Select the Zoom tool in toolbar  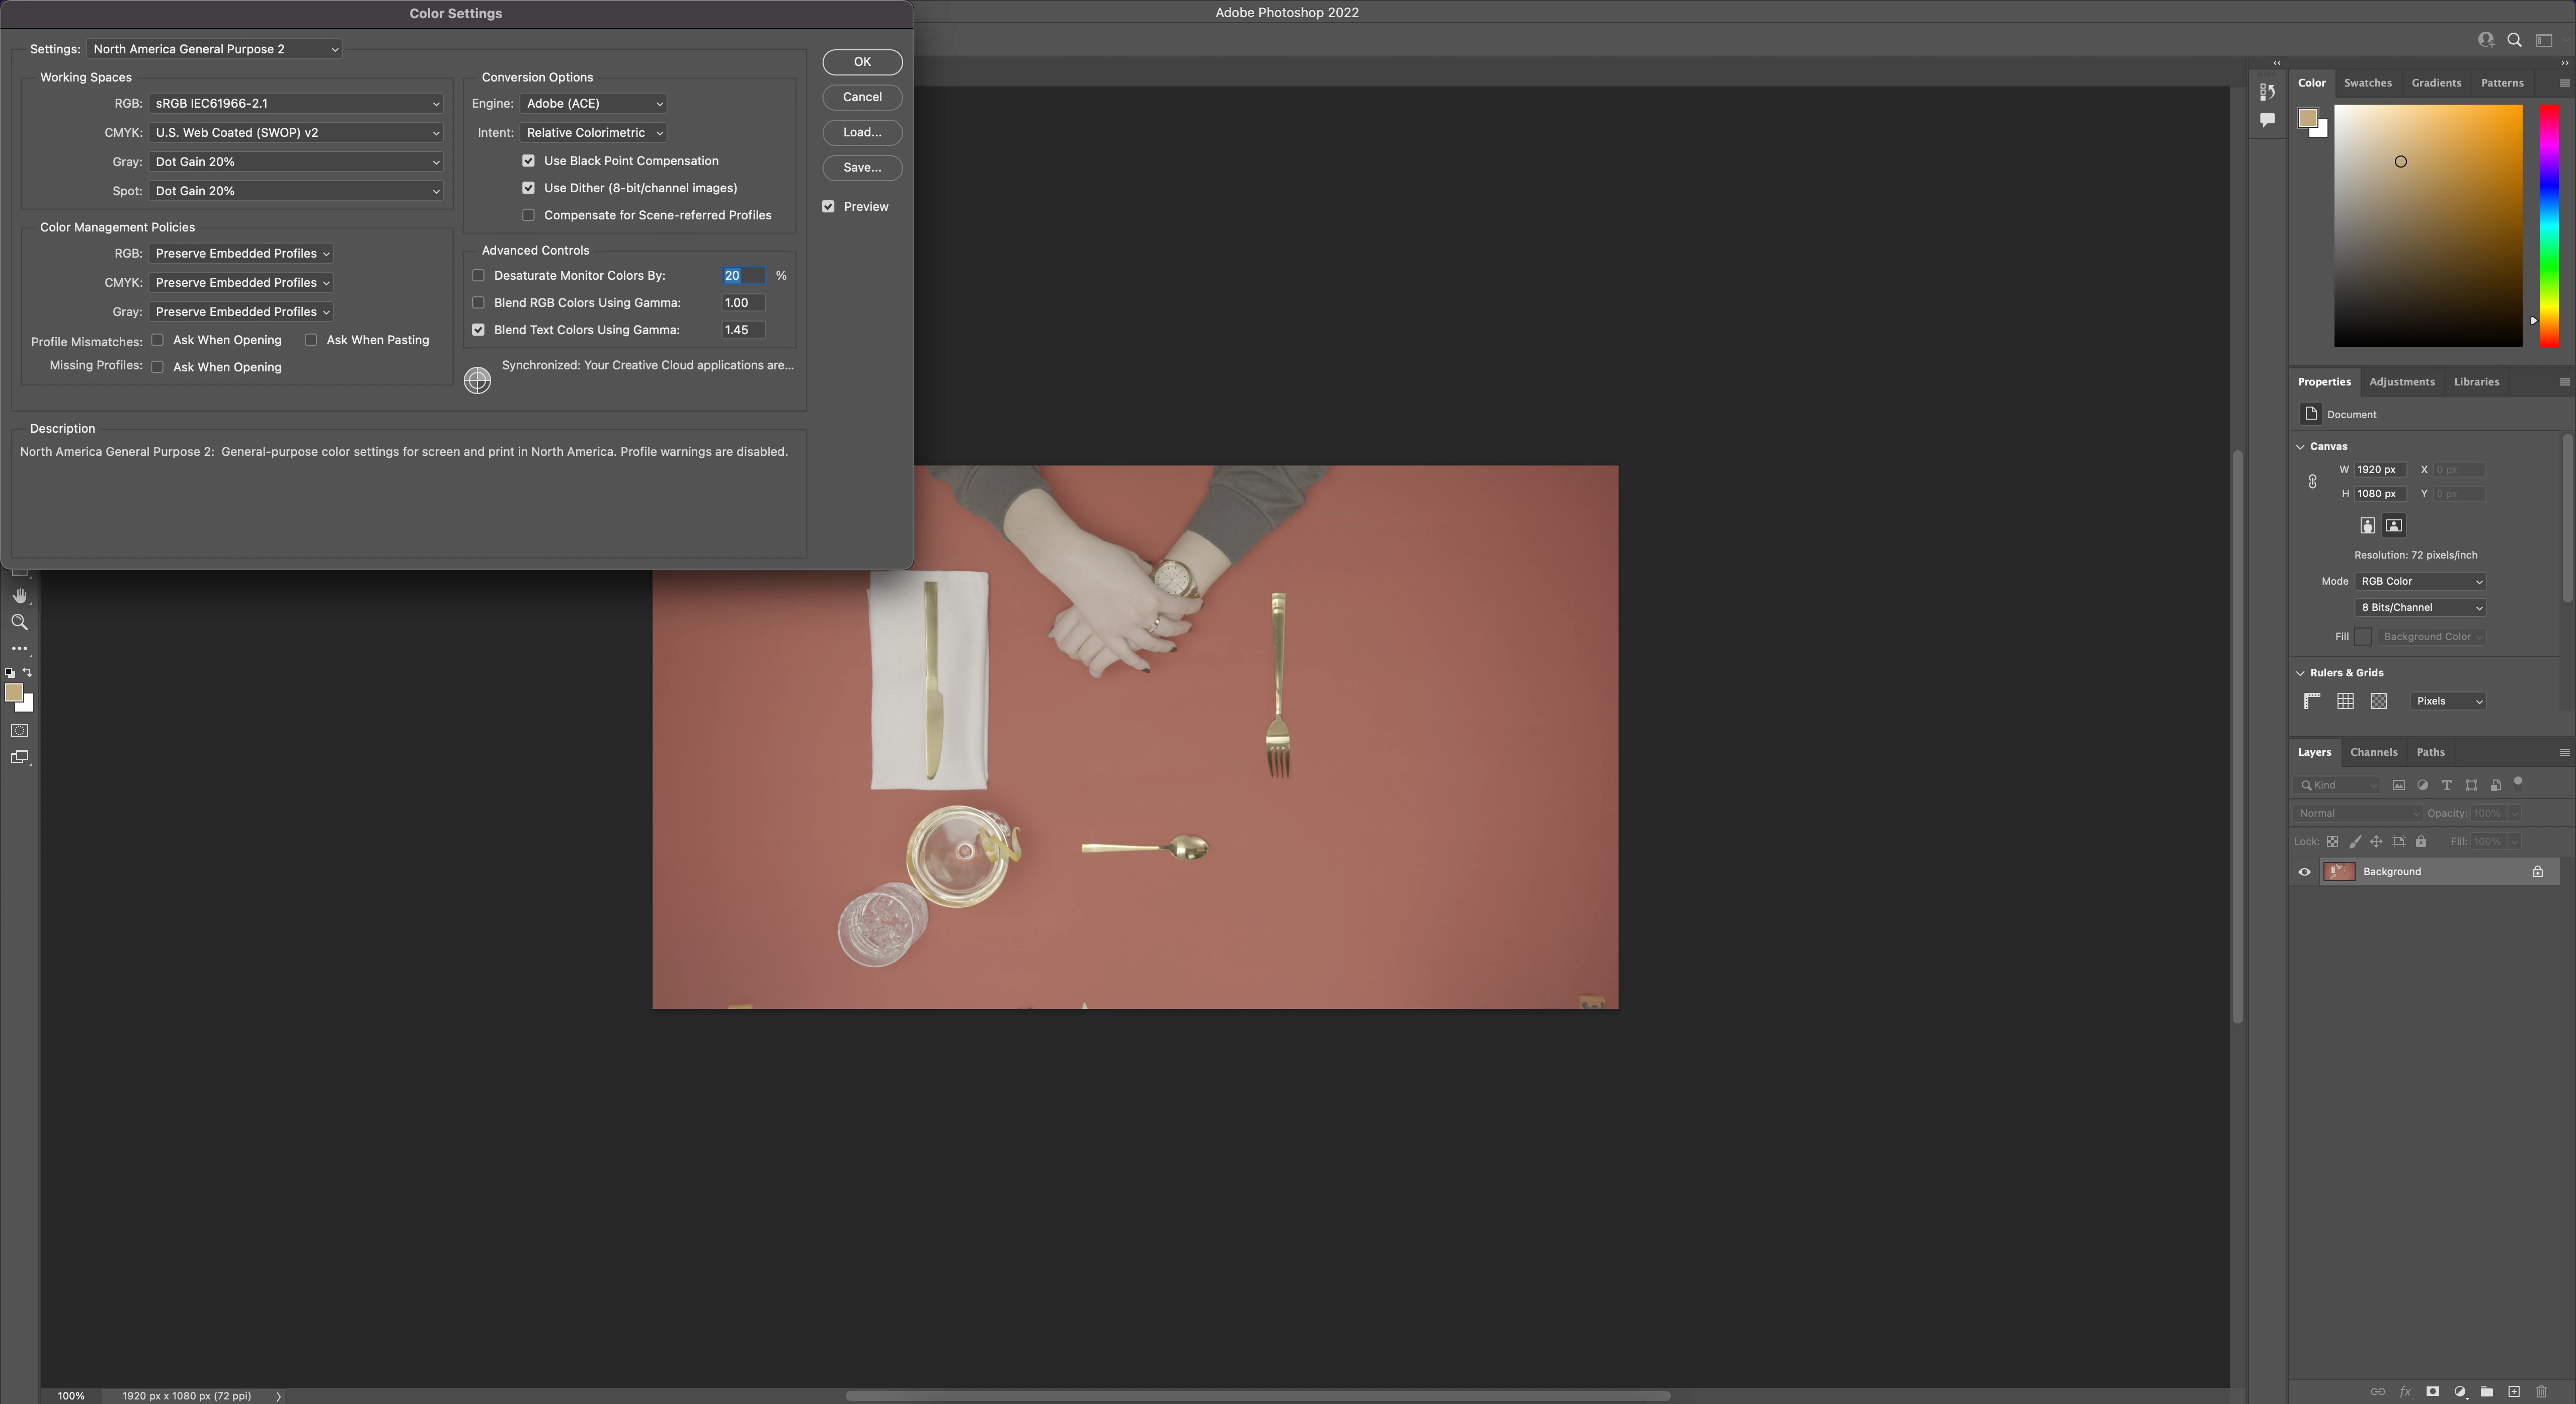19,622
